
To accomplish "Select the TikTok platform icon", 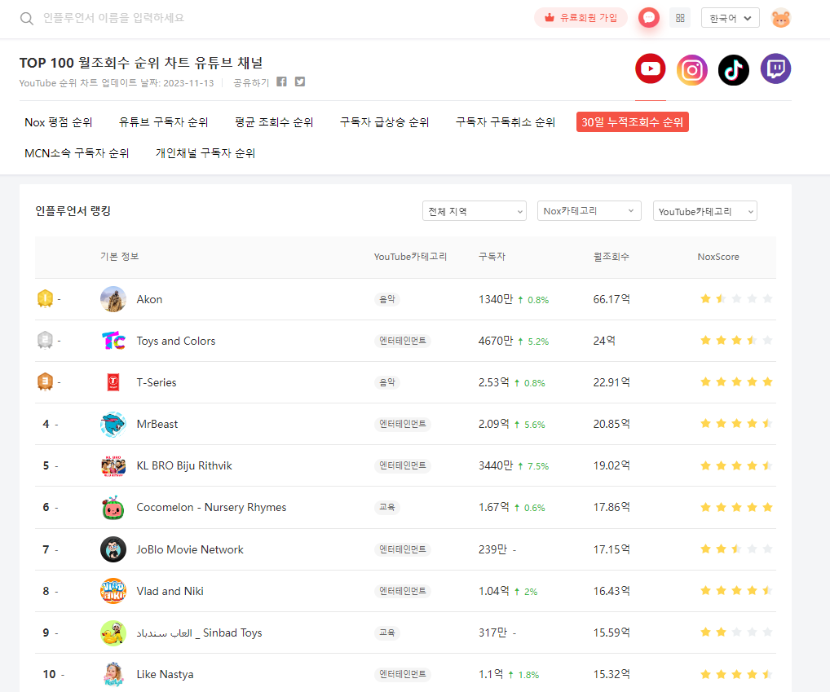I will [x=734, y=69].
